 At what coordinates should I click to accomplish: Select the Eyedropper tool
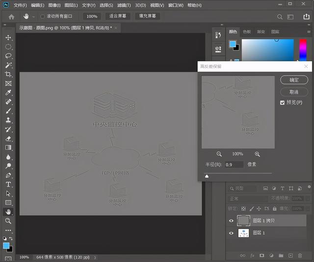(8, 93)
